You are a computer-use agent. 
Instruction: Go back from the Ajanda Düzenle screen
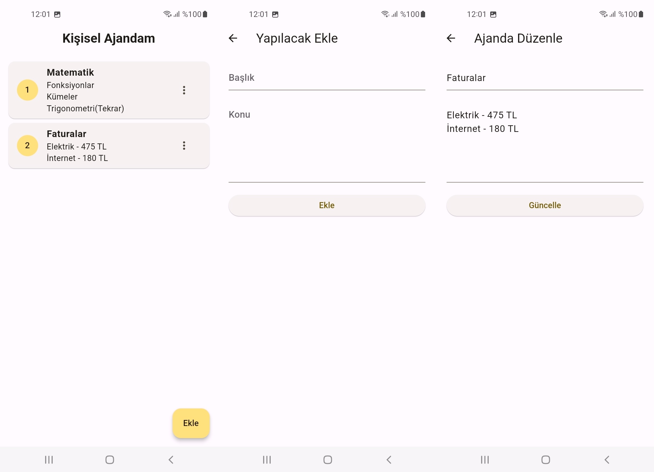point(451,38)
